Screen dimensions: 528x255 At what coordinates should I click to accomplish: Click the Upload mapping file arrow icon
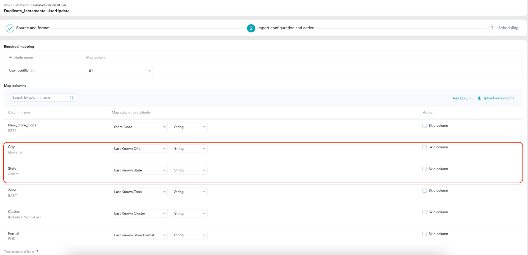click(x=479, y=98)
